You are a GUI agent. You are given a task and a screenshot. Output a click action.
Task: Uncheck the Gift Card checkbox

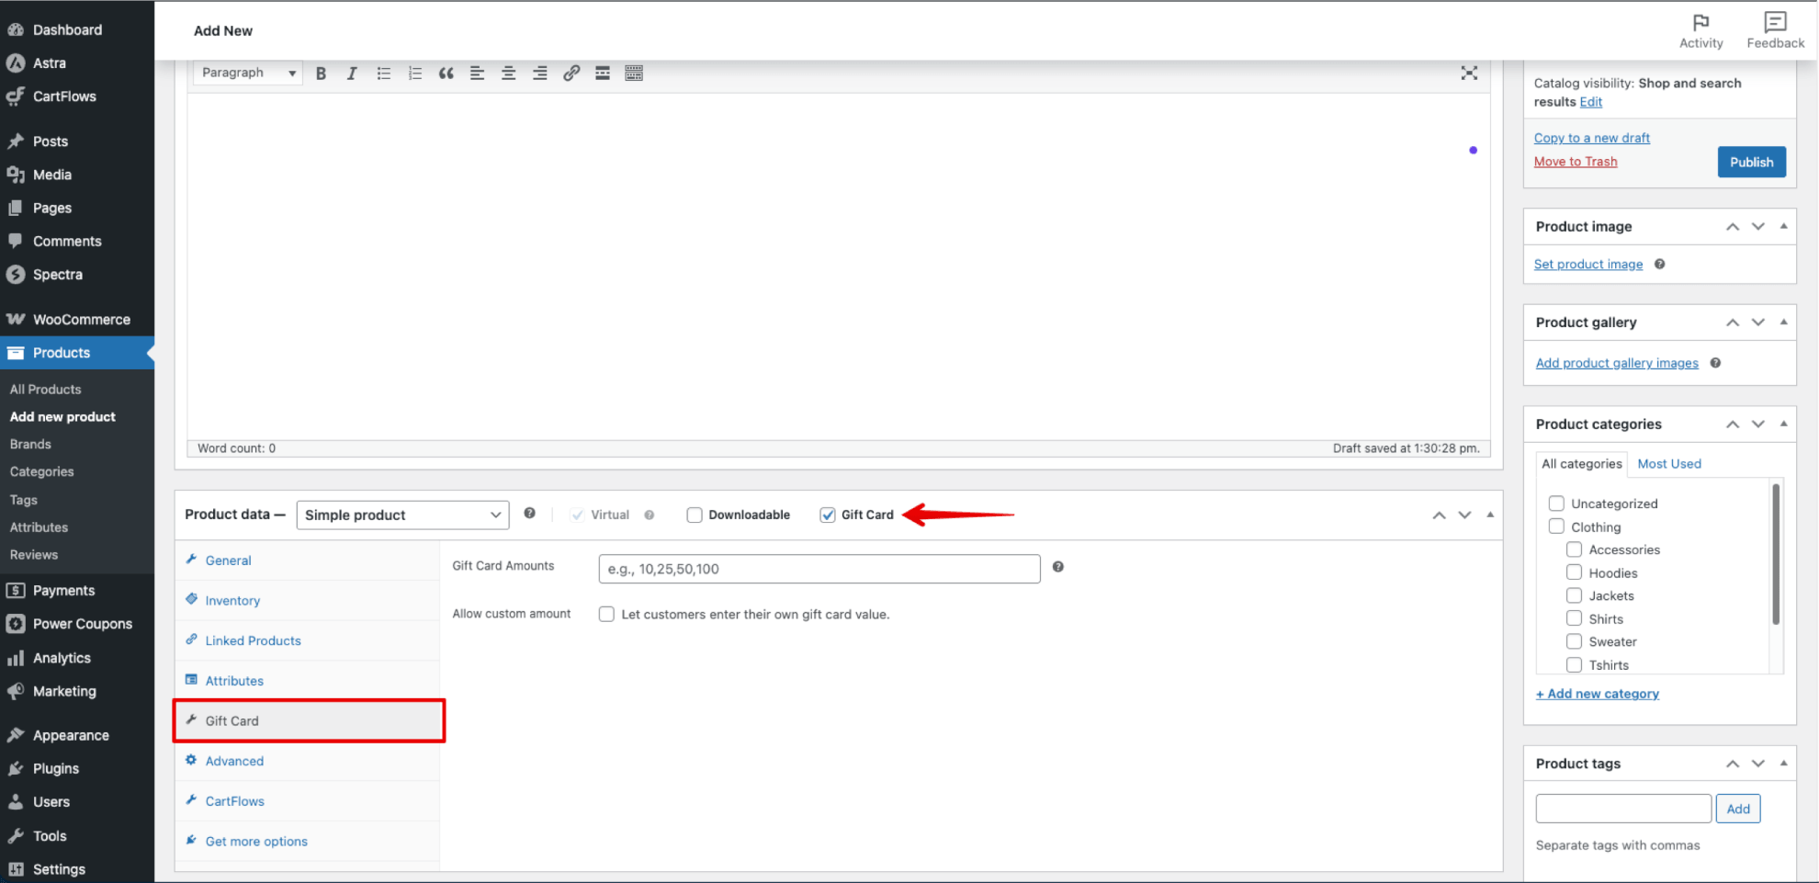pyautogui.click(x=828, y=515)
